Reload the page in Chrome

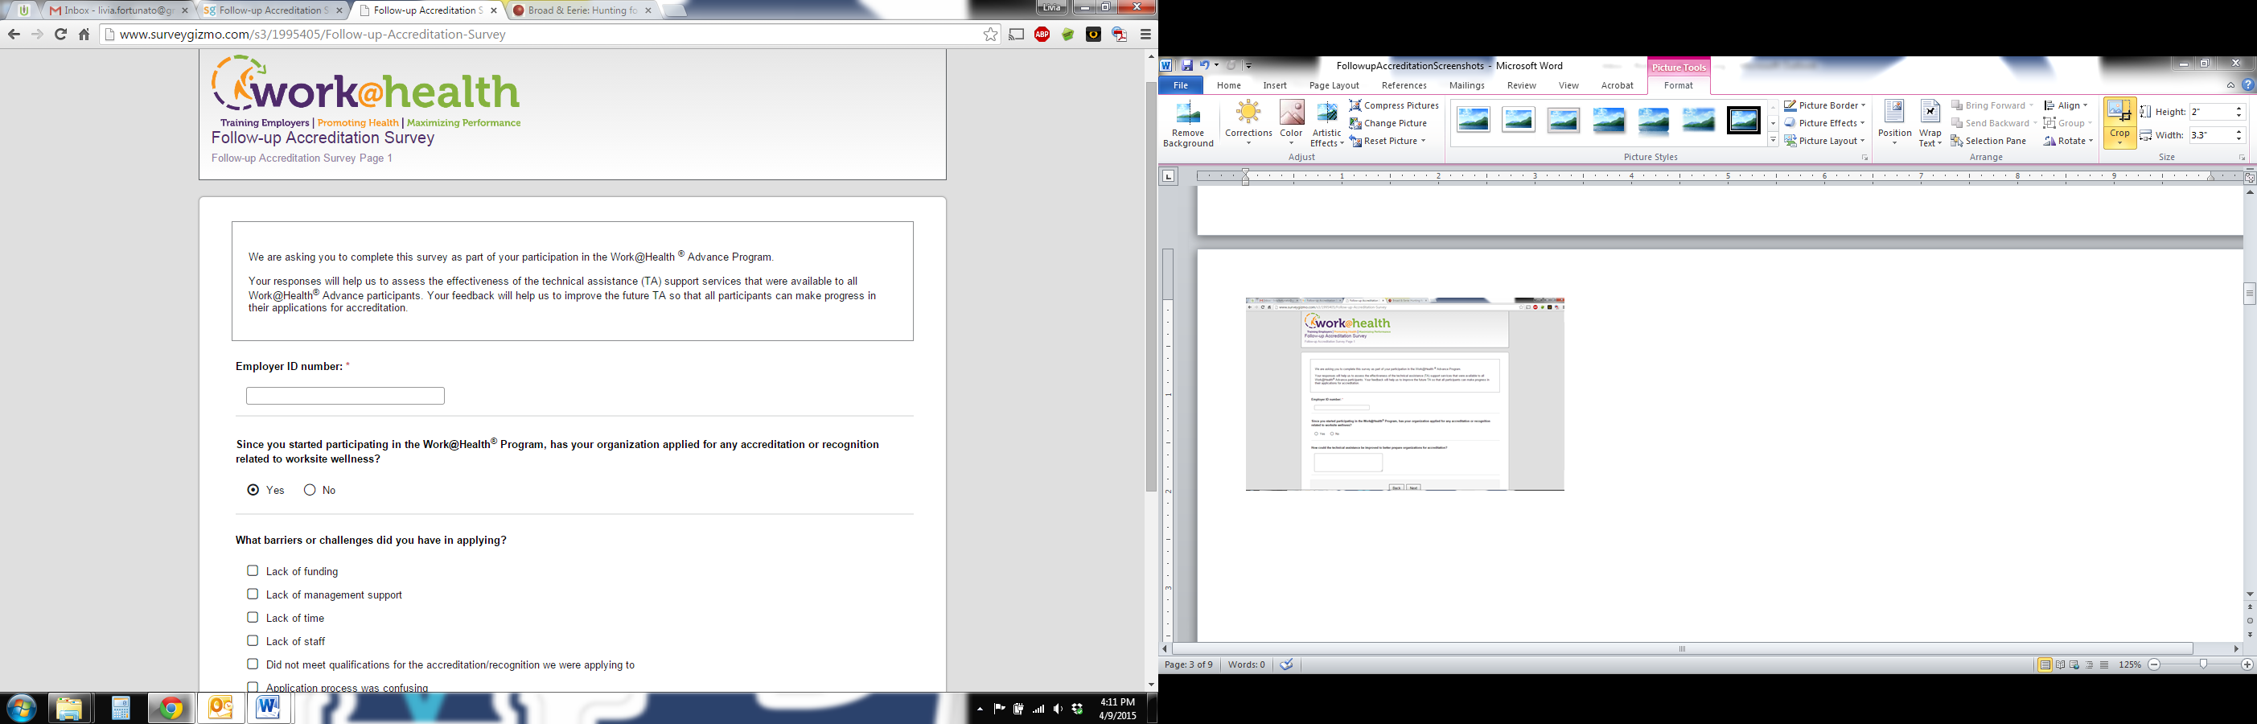pos(60,34)
